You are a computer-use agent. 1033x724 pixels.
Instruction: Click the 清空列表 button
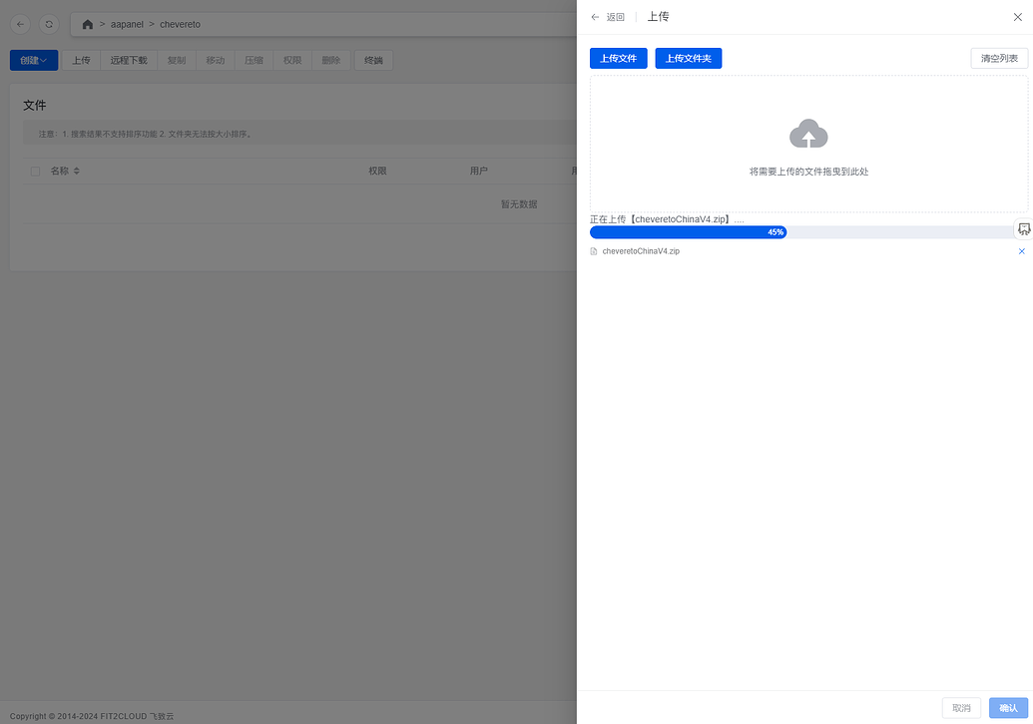point(999,59)
